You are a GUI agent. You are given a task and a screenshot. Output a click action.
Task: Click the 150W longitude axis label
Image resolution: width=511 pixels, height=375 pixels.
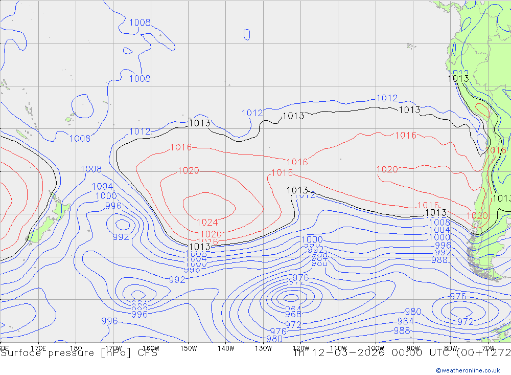click(x=189, y=348)
